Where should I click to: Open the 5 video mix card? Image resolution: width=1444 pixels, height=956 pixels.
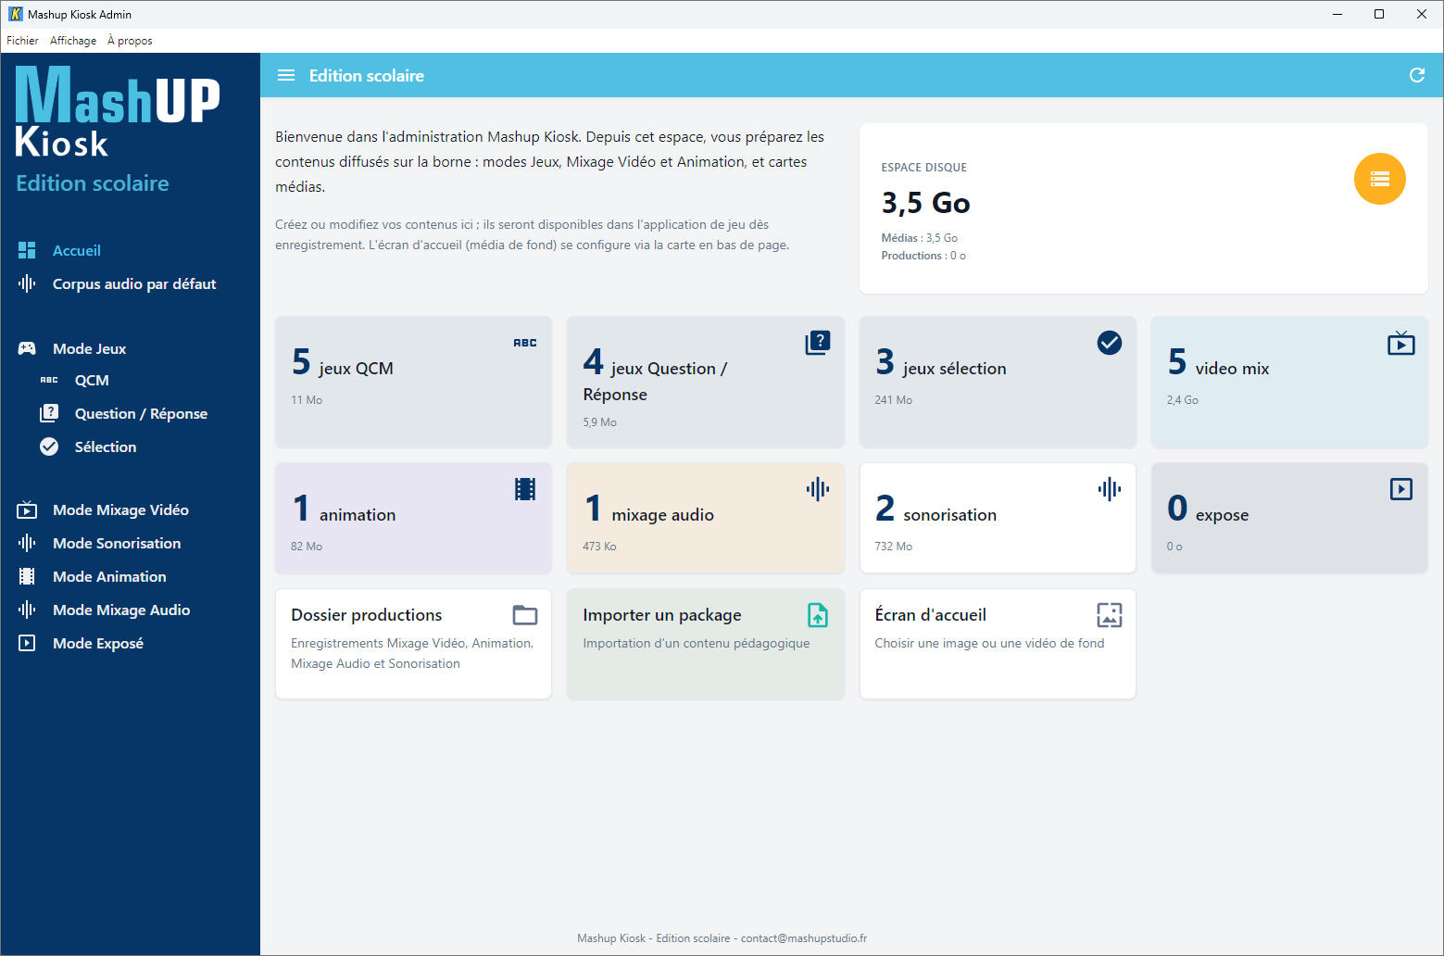tap(1289, 382)
